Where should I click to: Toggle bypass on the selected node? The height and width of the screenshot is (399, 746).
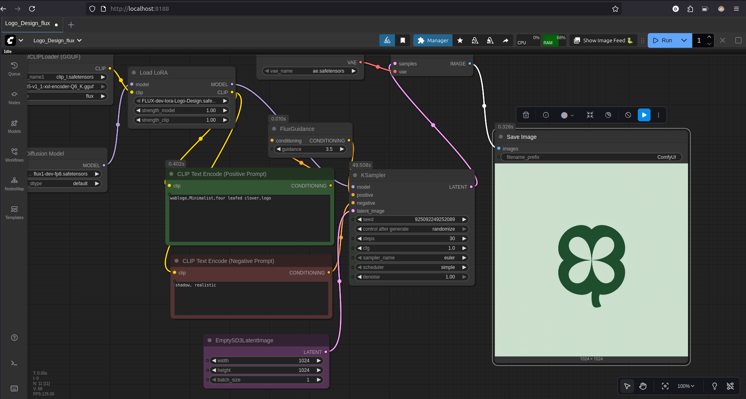(x=627, y=115)
